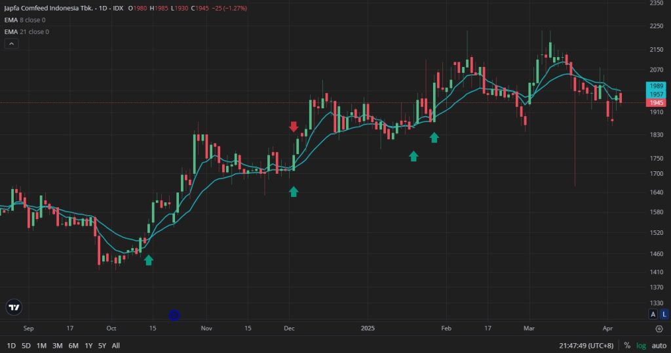
Task: Collapse the indicator legend with the chevron button
Action: 12,44
